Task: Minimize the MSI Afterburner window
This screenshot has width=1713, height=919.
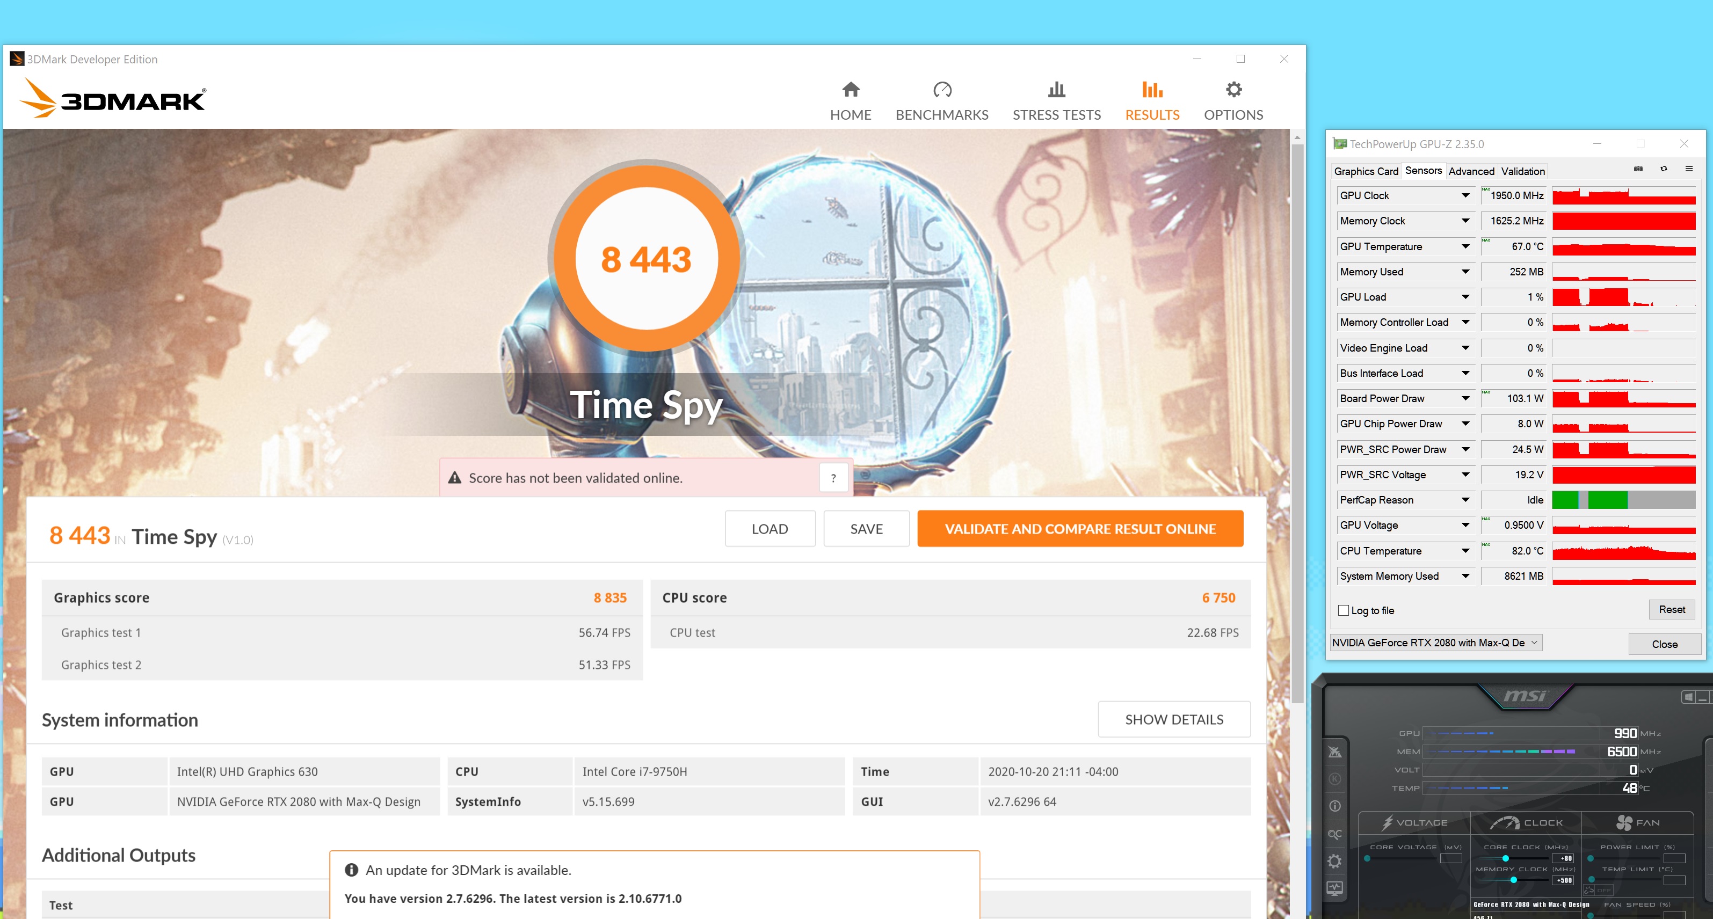Action: [1702, 697]
